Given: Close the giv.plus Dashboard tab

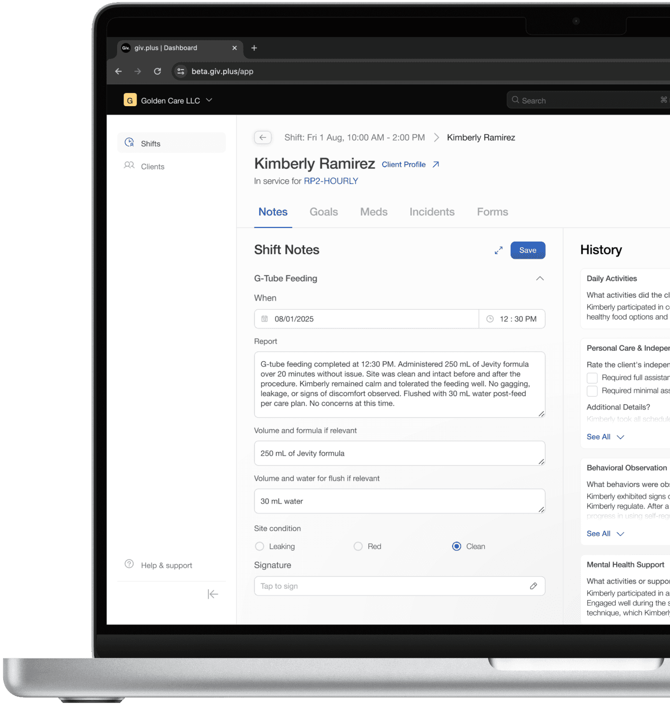Looking at the screenshot, I should point(235,48).
